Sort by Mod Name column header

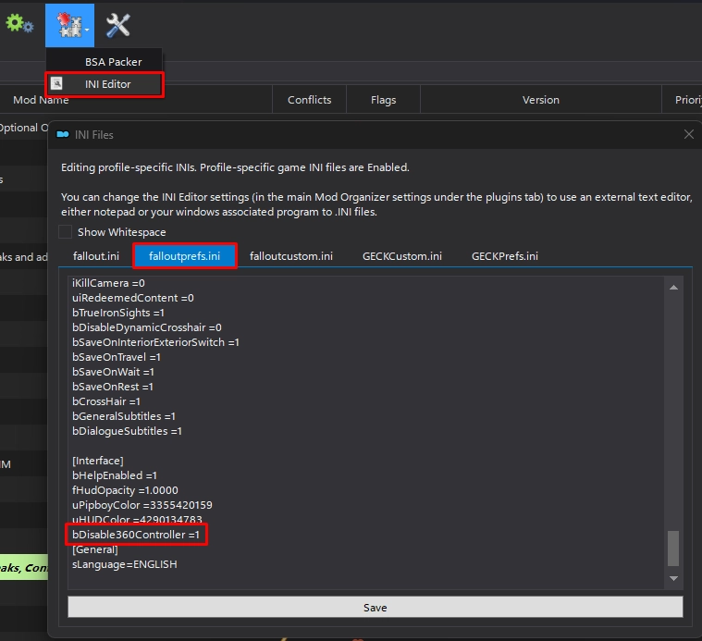(41, 100)
